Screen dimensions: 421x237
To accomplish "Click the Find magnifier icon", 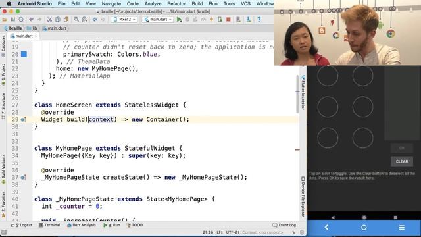I will click(76, 20).
